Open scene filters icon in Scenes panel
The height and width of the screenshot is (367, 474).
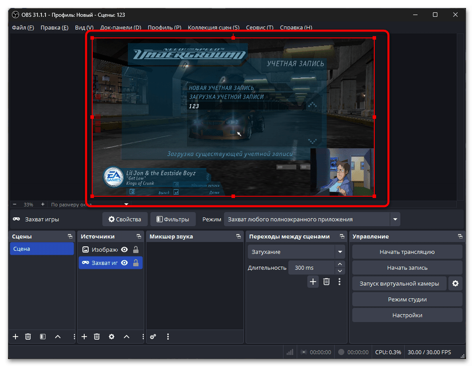42,337
